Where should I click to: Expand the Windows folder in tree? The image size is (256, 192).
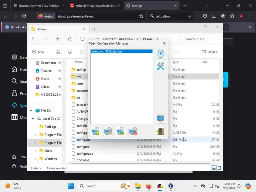(x=35, y=159)
